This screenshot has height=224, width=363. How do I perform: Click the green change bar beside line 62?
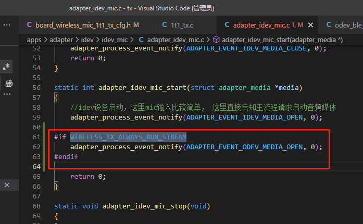click(44, 147)
